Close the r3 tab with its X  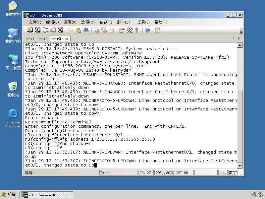tap(67, 39)
